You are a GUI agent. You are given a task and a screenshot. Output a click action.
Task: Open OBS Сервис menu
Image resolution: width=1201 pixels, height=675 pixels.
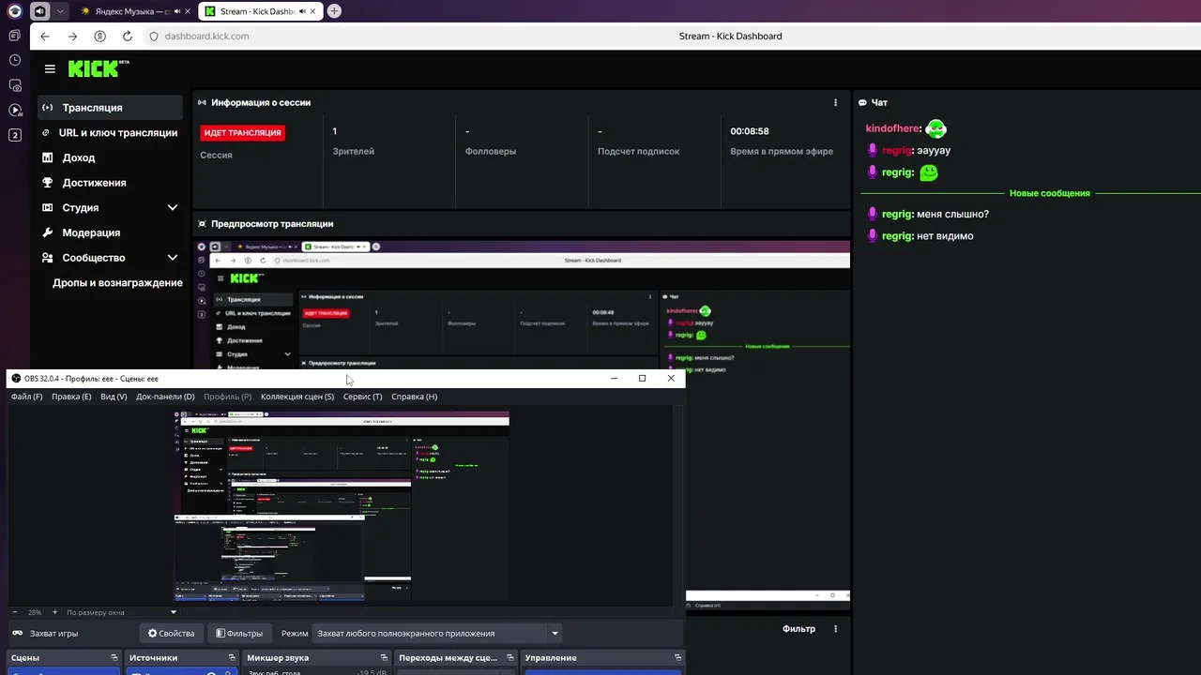362,397
